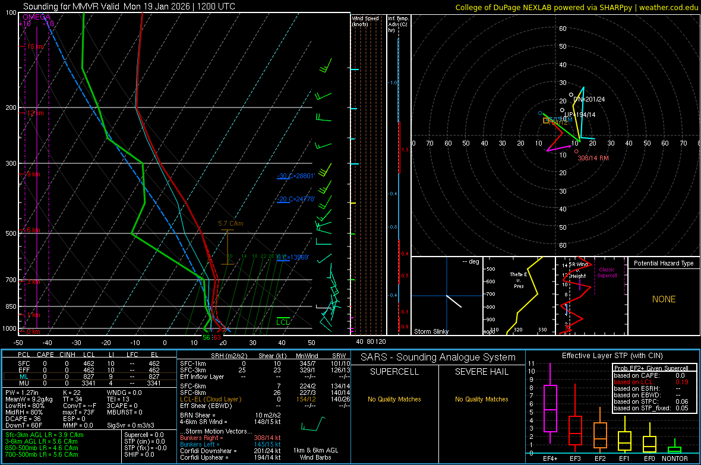The image size is (701, 465).
Task: Click the Inf. Temp. Adv. header
Action: coord(398,24)
